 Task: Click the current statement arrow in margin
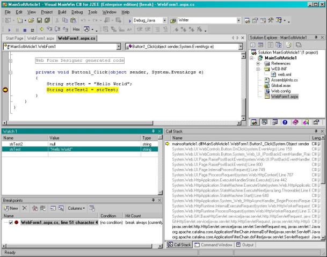(5, 90)
